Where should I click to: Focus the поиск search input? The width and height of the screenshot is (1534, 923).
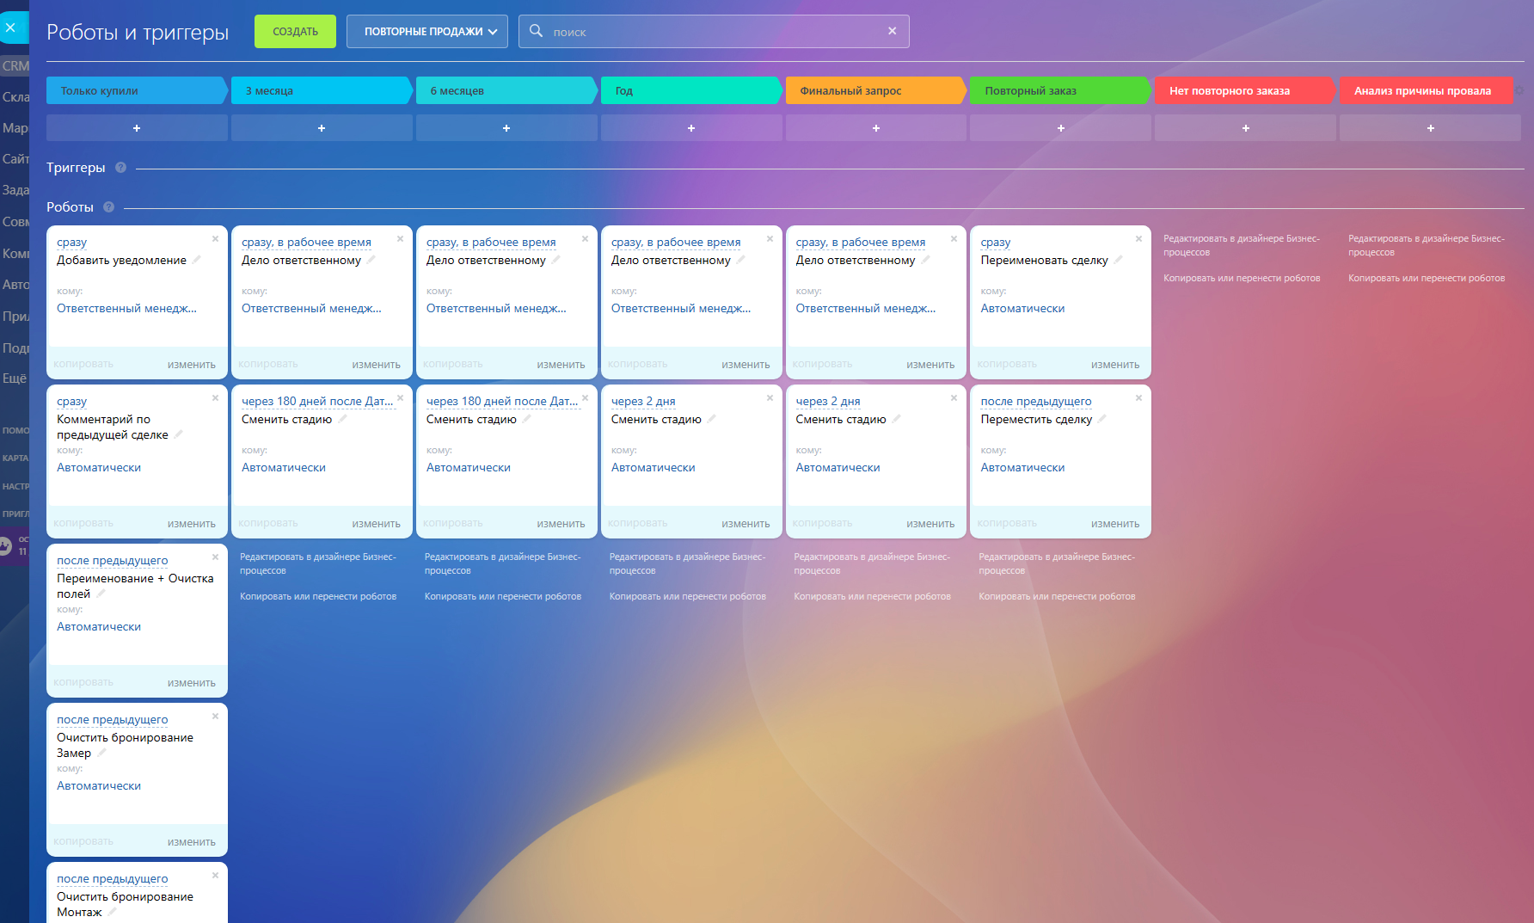click(714, 32)
